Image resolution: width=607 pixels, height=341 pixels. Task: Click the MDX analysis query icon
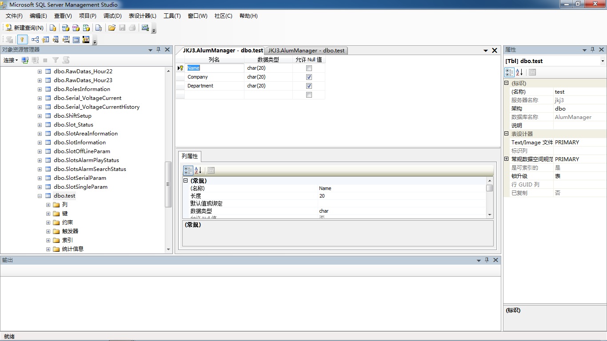65,28
